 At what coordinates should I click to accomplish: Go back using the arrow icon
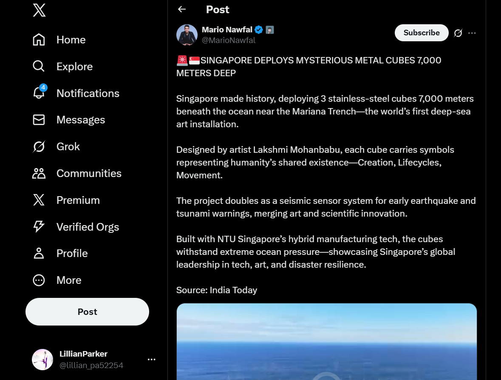click(182, 9)
